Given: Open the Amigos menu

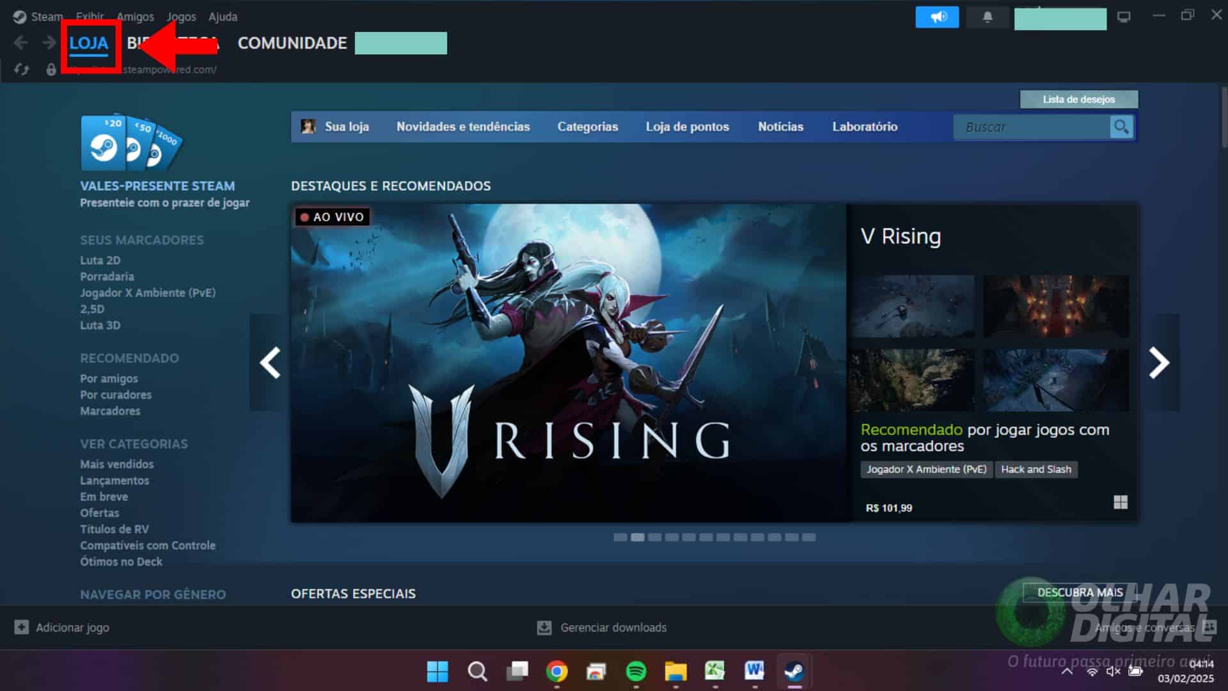Looking at the screenshot, I should pyautogui.click(x=135, y=17).
